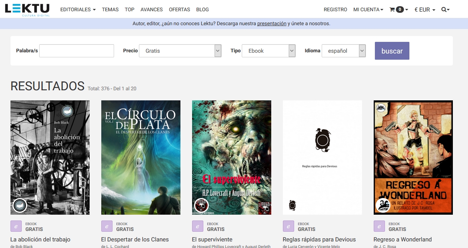This screenshot has width=468, height=248.
Task: Open the Ofertas page
Action: 180,10
